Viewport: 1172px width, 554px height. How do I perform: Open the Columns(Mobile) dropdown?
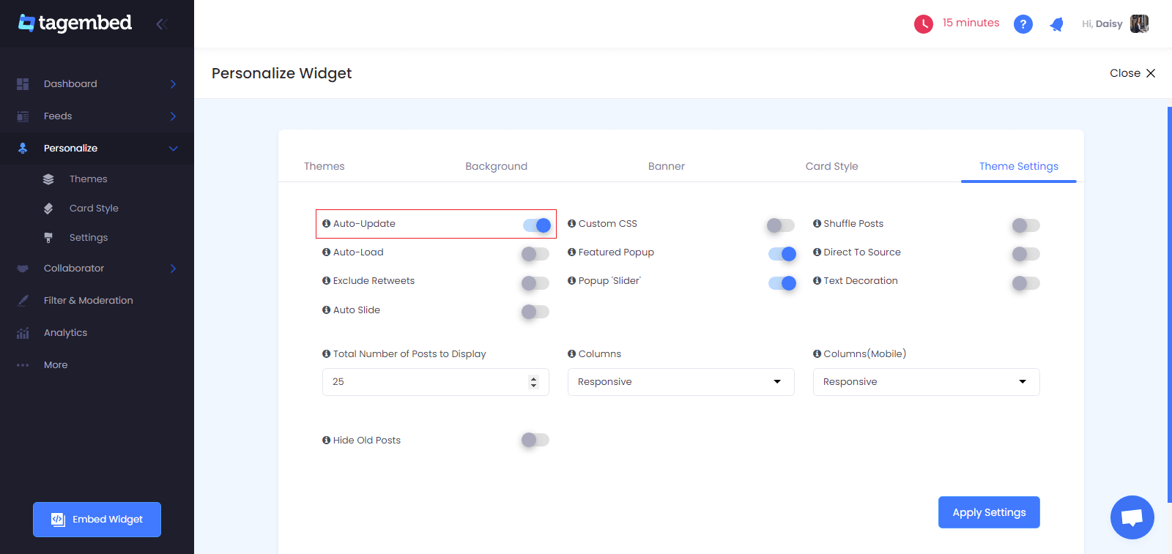[927, 382]
